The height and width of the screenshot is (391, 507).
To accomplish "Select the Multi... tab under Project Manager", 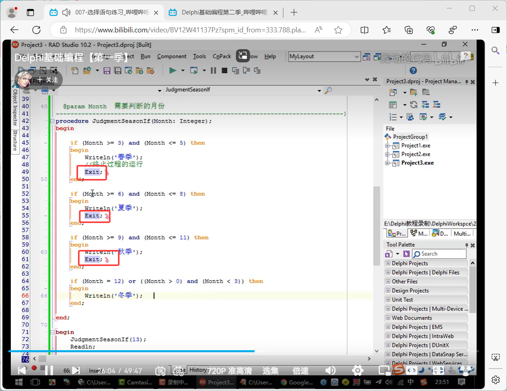I will pyautogui.click(x=462, y=233).
